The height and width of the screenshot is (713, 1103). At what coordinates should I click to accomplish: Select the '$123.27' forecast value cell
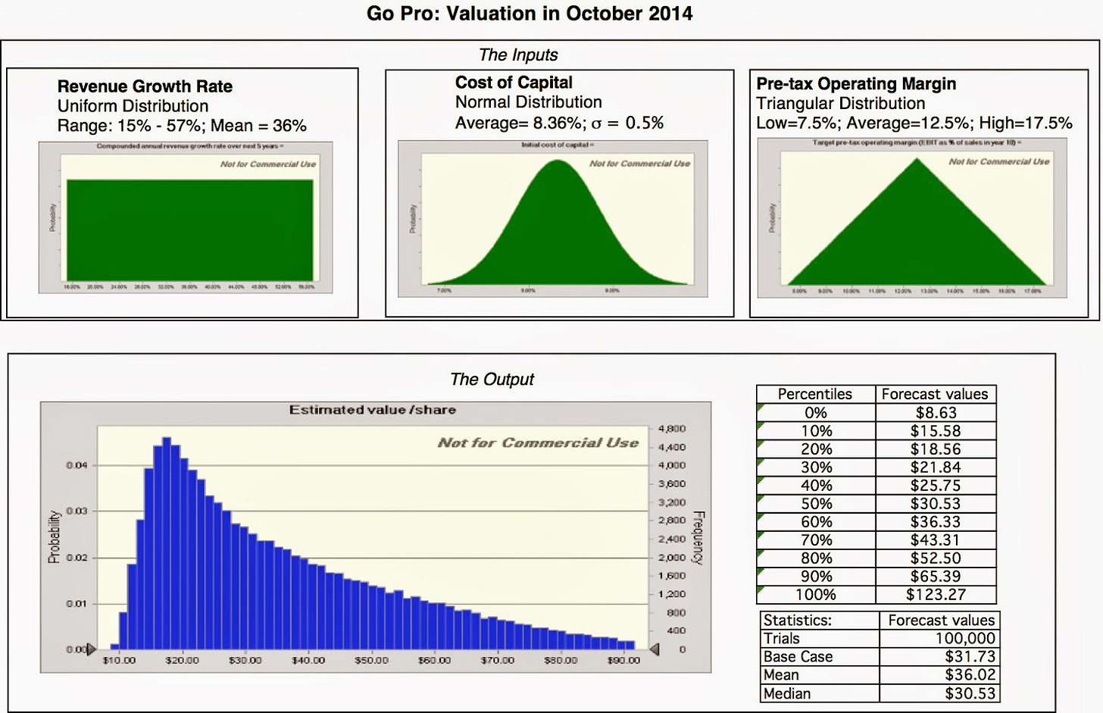[936, 594]
